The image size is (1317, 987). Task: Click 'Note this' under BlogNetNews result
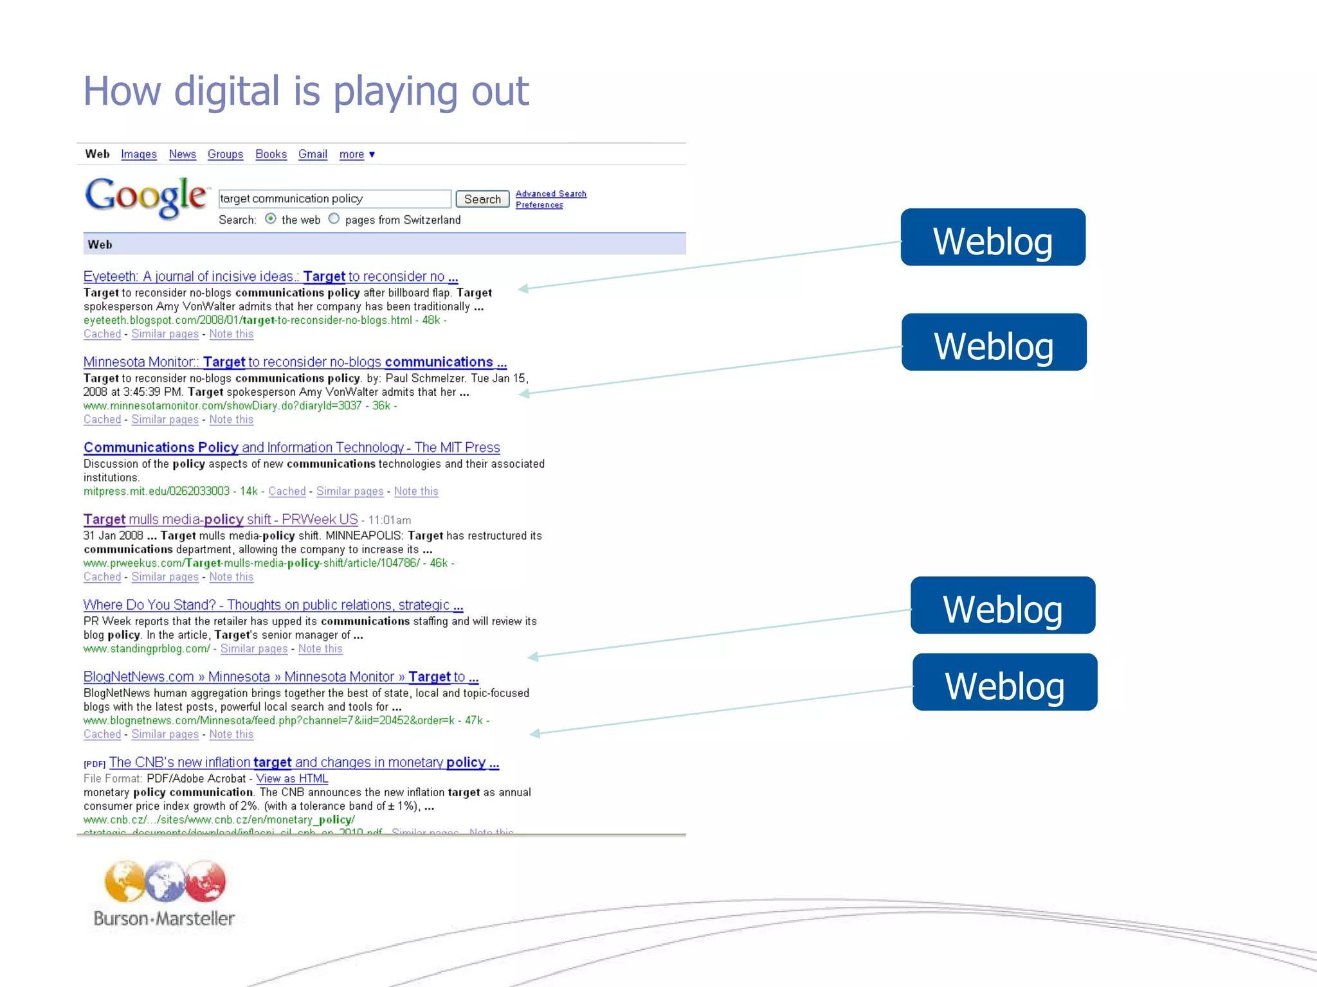point(232,734)
